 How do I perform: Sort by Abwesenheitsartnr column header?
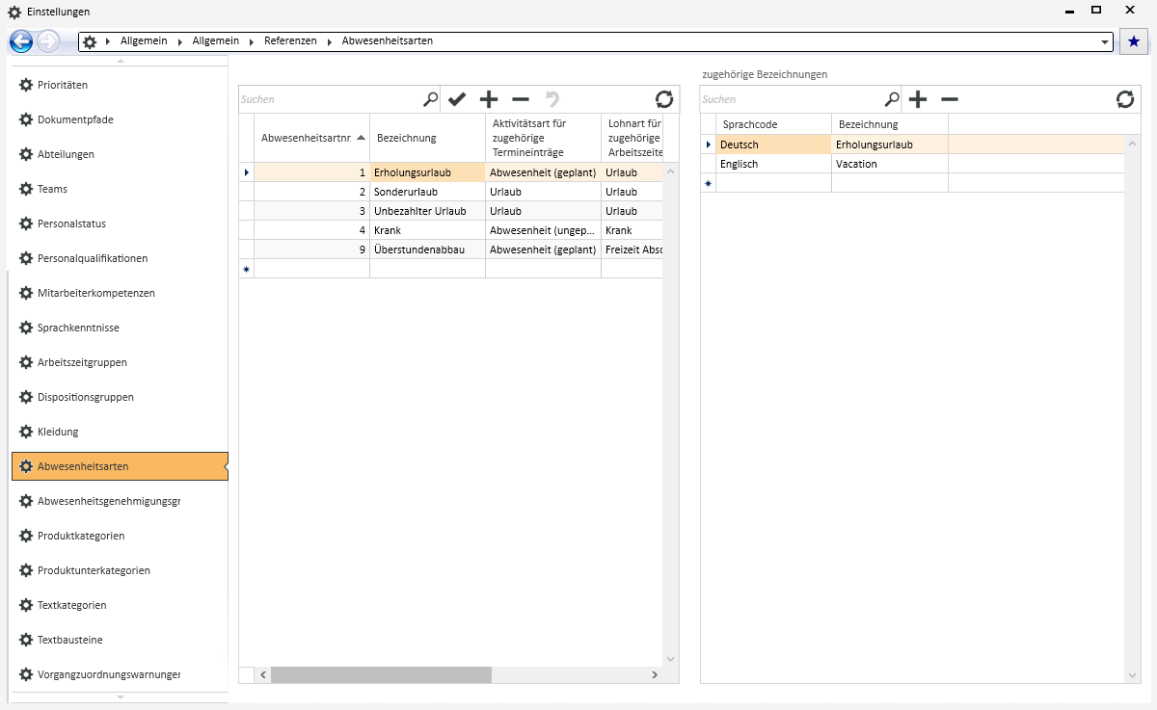[x=311, y=138]
